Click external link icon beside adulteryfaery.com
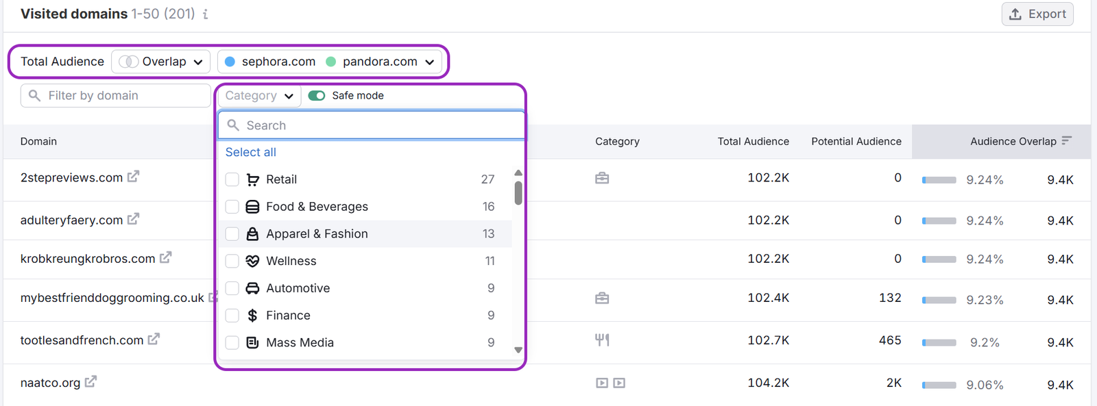 [x=133, y=219]
